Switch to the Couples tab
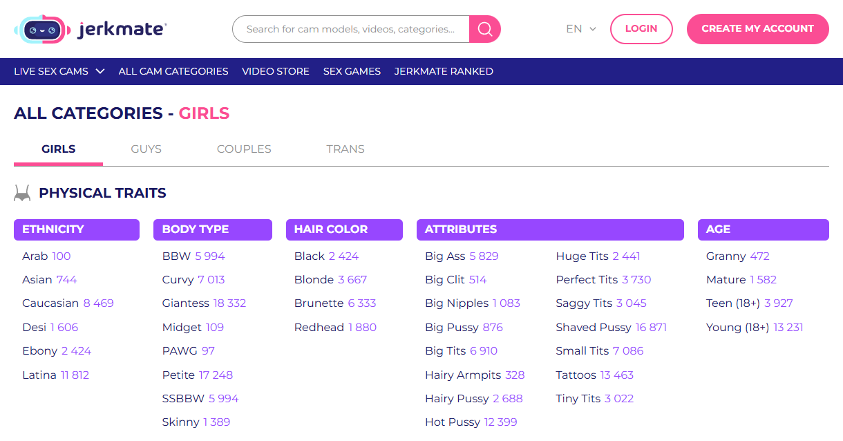 [244, 149]
